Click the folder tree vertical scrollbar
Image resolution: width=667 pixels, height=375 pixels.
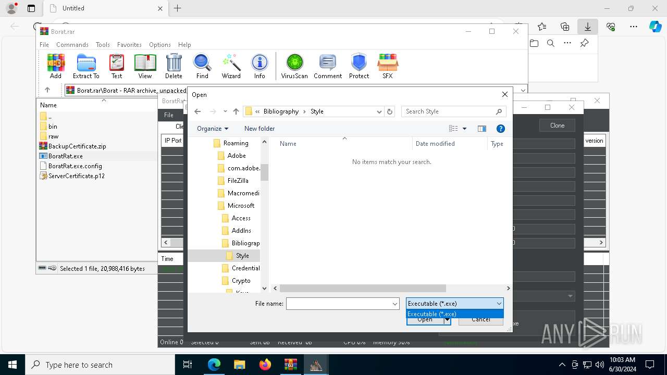pyautogui.click(x=264, y=172)
